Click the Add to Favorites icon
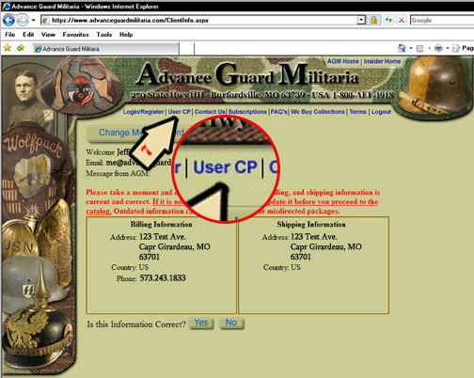 pos(21,48)
